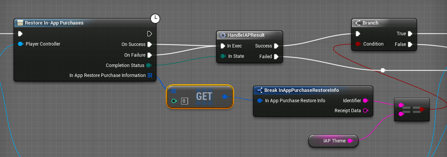Click the Completion Status output pin
The height and width of the screenshot is (157, 447).
[x=148, y=65]
